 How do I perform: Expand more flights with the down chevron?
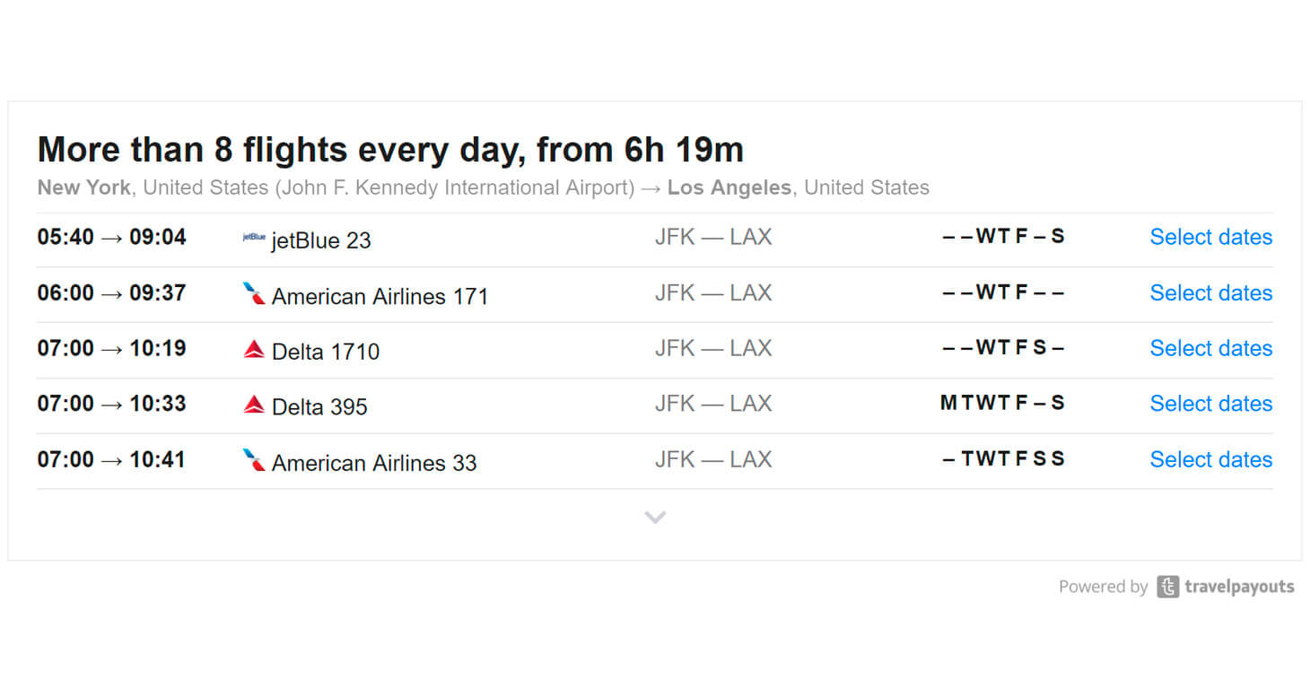click(655, 517)
